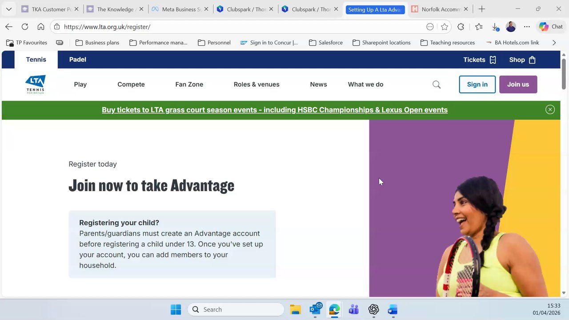Open the pill-shaped icon beside TP Favourites

tap(60, 43)
